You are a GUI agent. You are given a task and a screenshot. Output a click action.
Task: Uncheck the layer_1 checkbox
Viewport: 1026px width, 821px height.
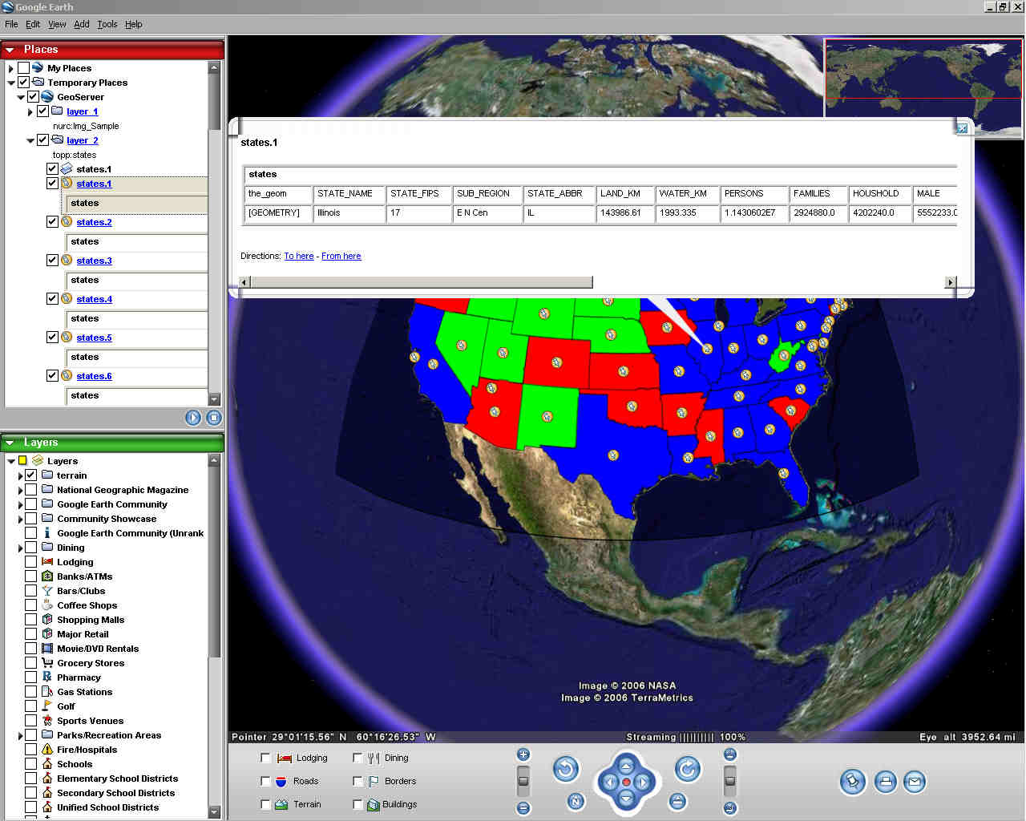(x=43, y=111)
